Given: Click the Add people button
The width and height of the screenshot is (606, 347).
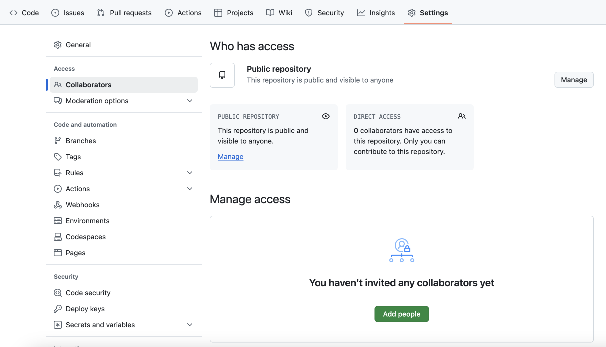Looking at the screenshot, I should click(402, 314).
